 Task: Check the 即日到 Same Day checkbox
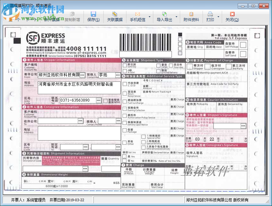(124, 65)
